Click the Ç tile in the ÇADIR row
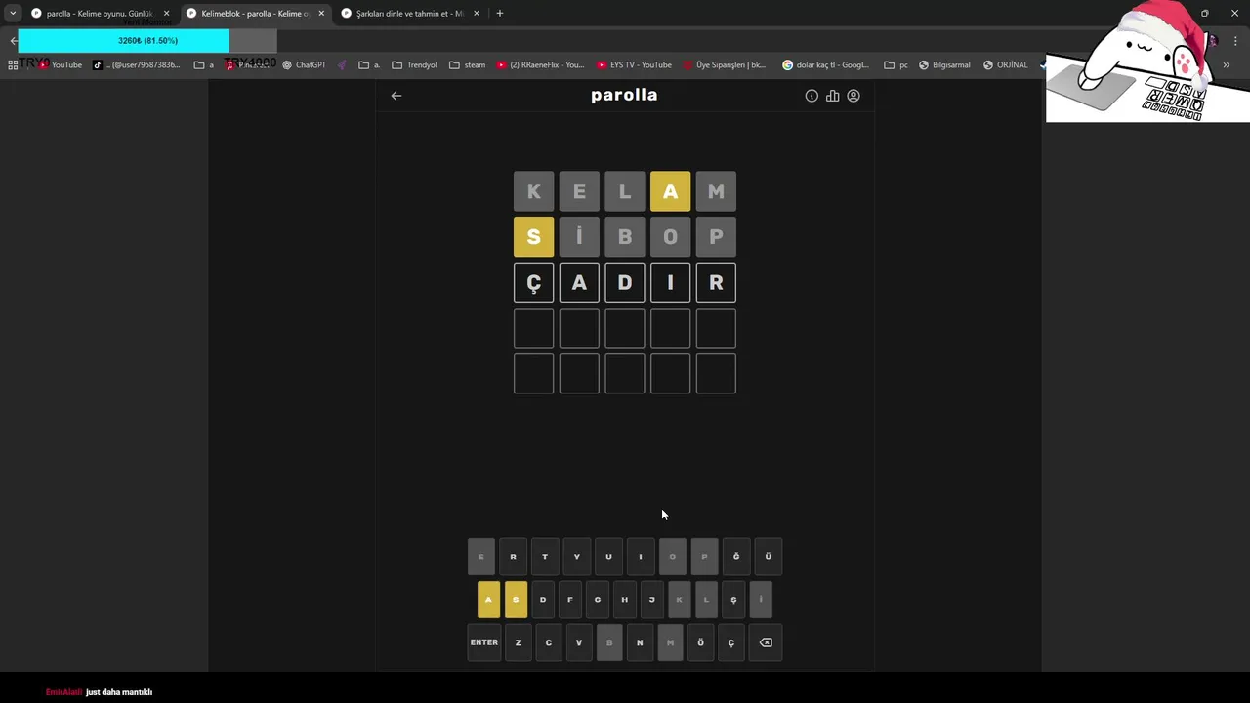This screenshot has height=703, width=1250. click(533, 283)
